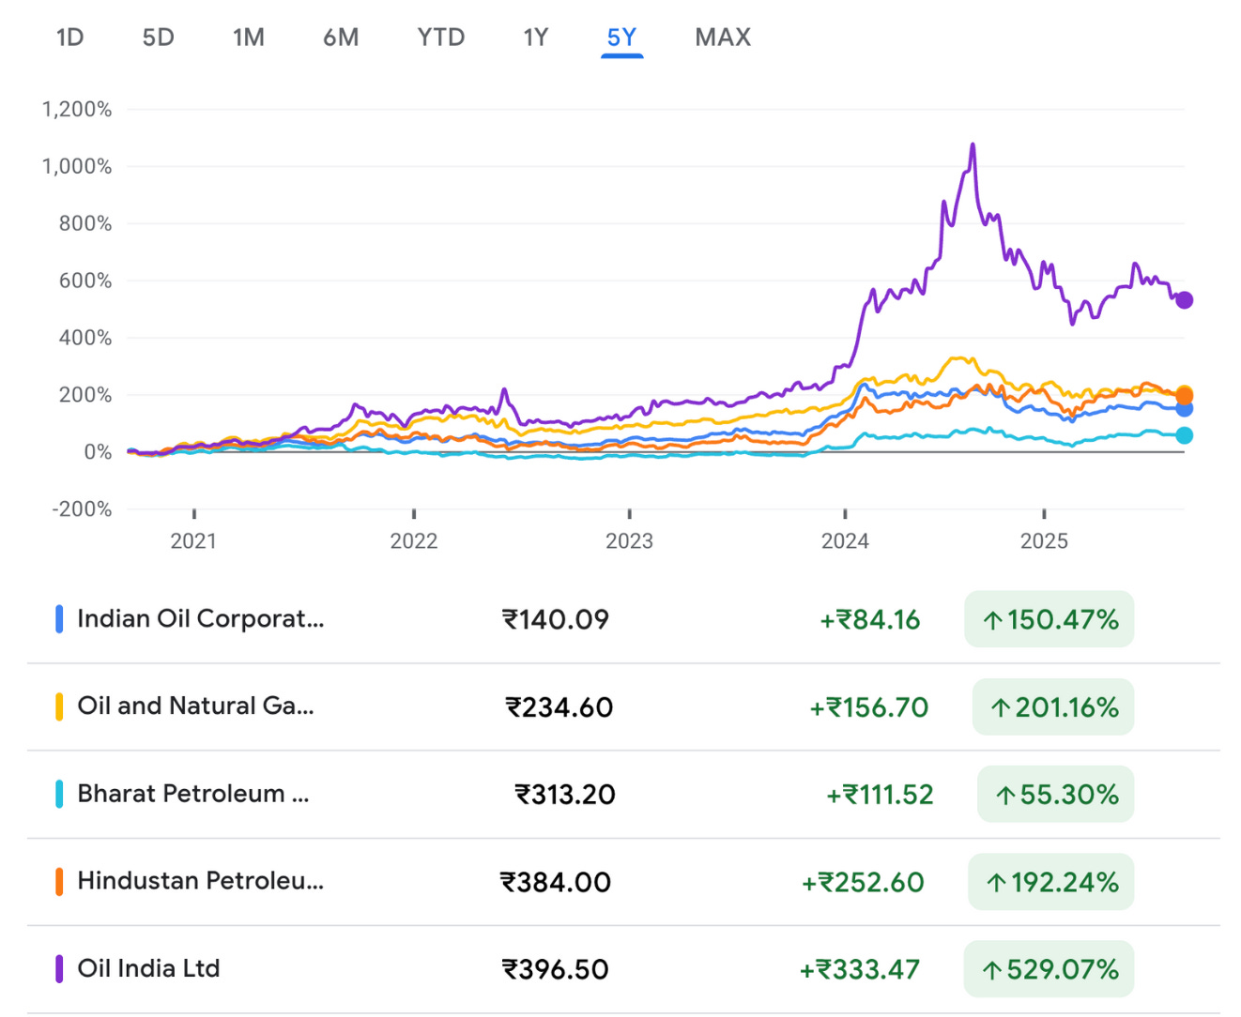Viewport: 1241px width, 1017px height.
Task: Select the 1D time range tab
Action: [x=70, y=38]
